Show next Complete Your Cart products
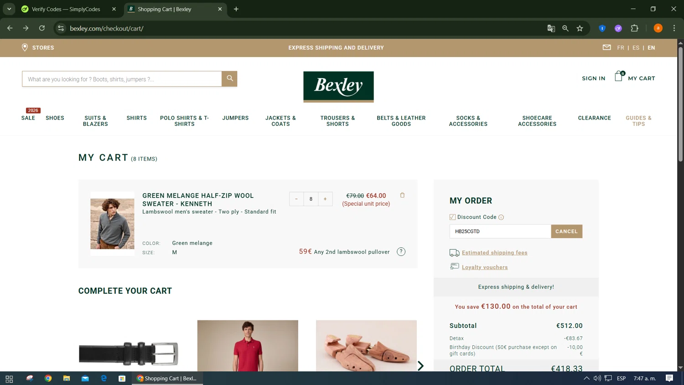684x385 pixels. pyautogui.click(x=420, y=366)
